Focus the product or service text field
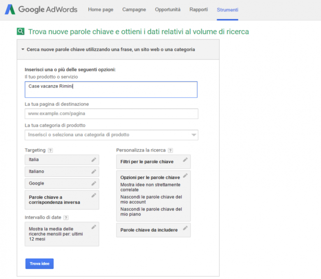This screenshot has width=321, height=279. tap(111, 89)
